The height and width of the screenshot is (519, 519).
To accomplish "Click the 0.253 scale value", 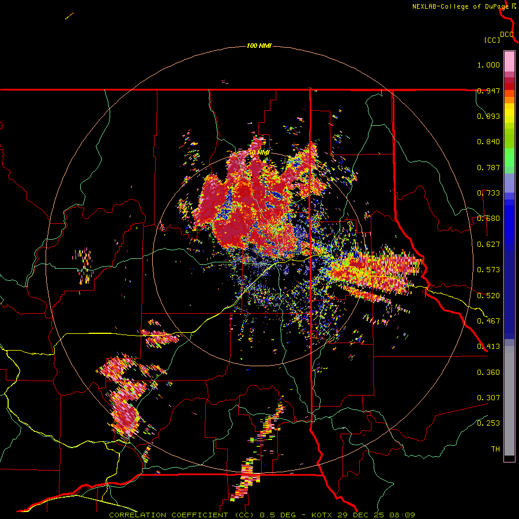I will 488,423.
